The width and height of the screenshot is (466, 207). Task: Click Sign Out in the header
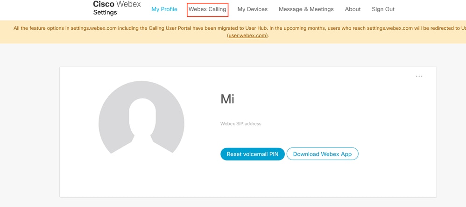tap(383, 9)
